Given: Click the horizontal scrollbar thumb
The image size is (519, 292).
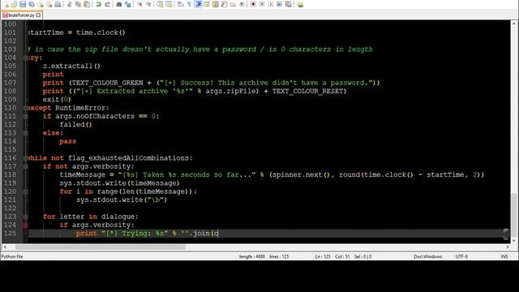Looking at the screenshot, I should [101, 247].
